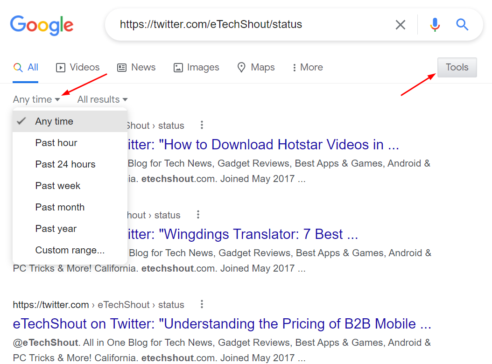Screen dimensions: 492x364
Task: Open three-dot menu of Wingdings result
Action: click(198, 215)
